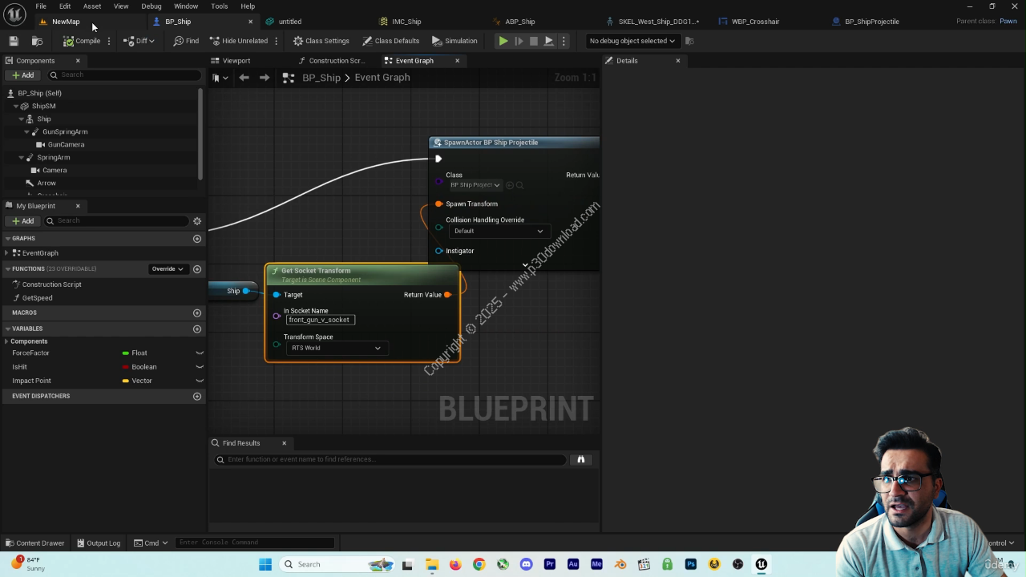Click the Simulation button
This screenshot has height=577, width=1026.
coord(454,41)
